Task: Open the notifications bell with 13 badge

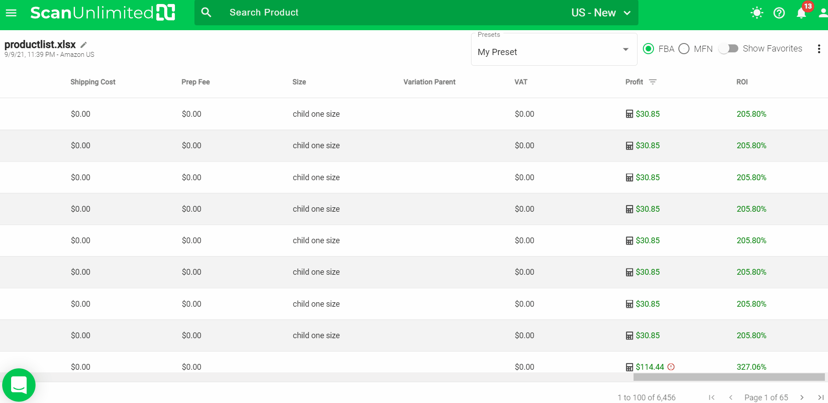Action: (x=801, y=13)
